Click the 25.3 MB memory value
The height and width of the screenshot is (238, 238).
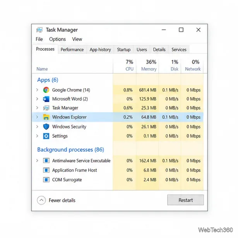149,108
